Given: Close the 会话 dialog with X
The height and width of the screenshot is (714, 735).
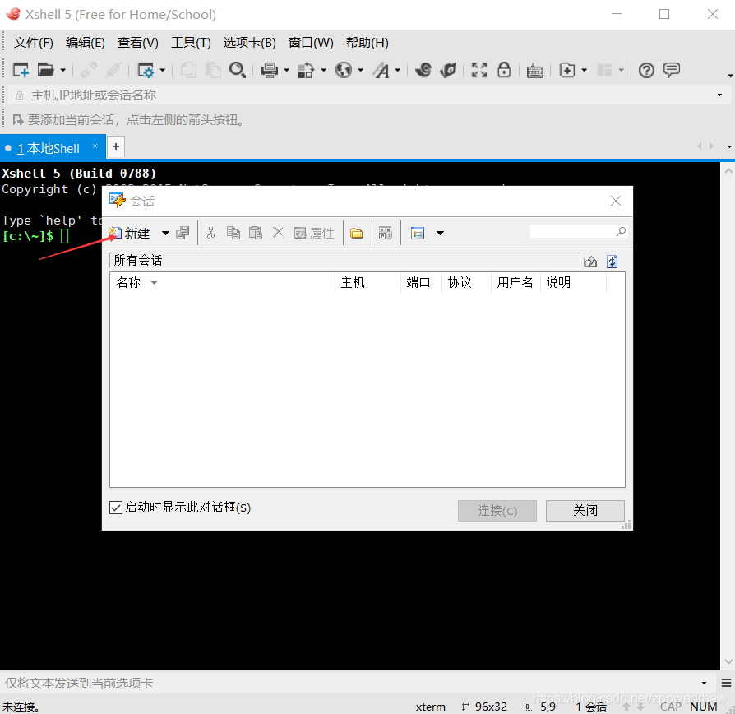Looking at the screenshot, I should coord(616,201).
